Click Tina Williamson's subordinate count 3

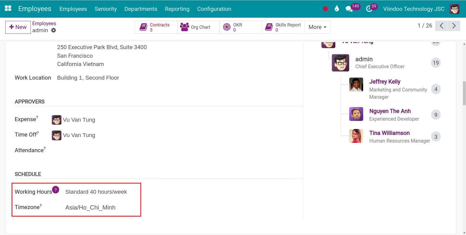(x=436, y=137)
